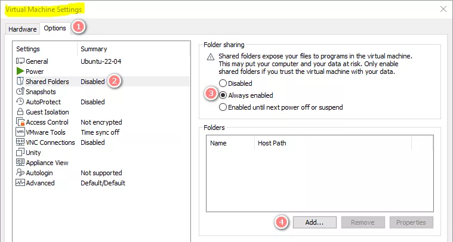
Task: Select the Shared Folders row label
Action: (x=47, y=82)
